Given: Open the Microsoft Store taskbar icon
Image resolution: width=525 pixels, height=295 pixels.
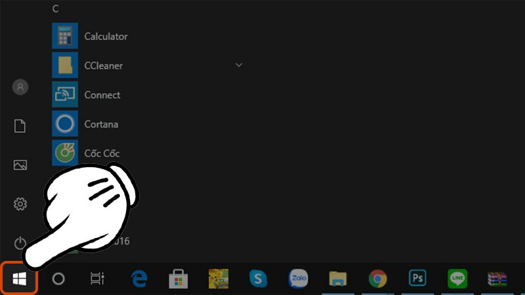Looking at the screenshot, I should coord(178,279).
